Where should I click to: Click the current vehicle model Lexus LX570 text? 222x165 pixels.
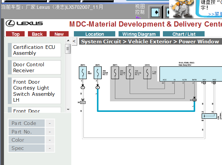pos(52,7)
